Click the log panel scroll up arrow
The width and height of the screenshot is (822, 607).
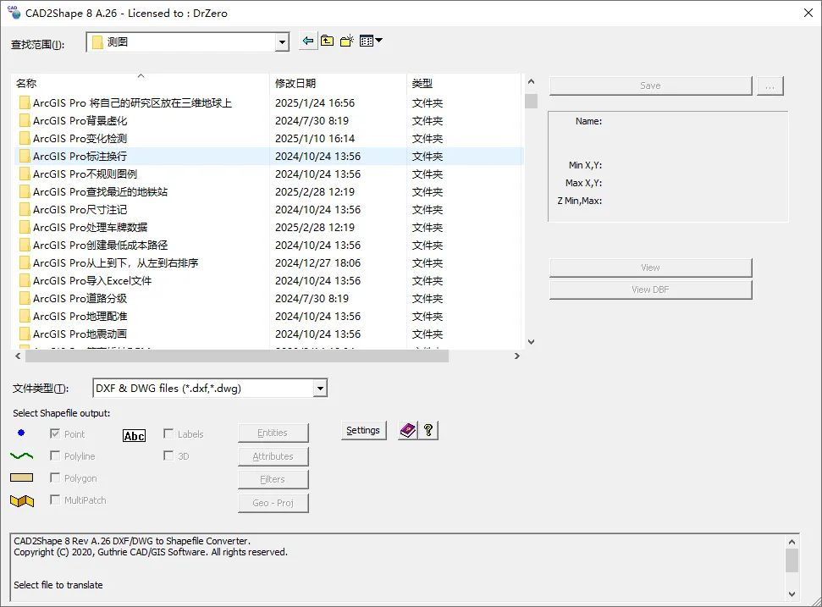(x=792, y=542)
